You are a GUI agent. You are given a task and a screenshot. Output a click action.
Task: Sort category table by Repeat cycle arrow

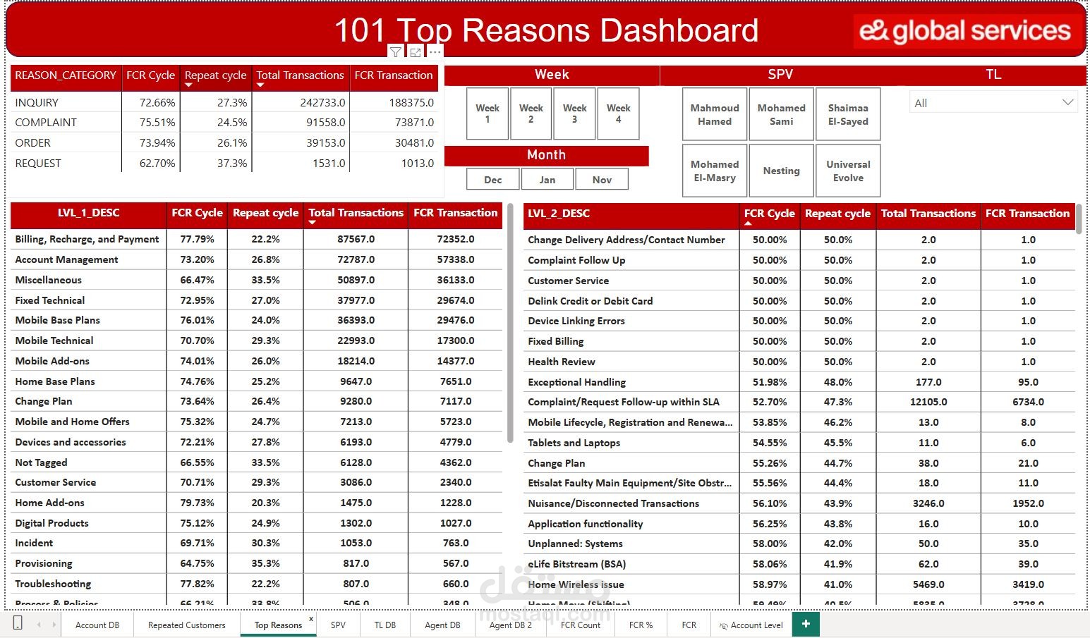(x=188, y=85)
